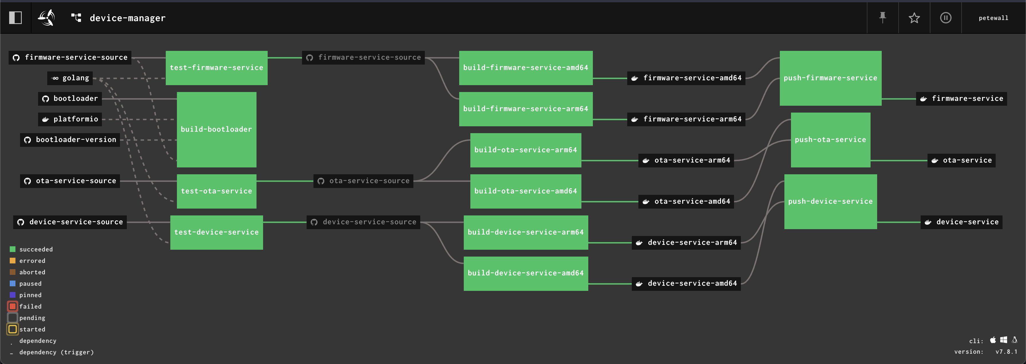Open the test-device-service job
This screenshot has height=364, width=1026.
[x=216, y=233]
